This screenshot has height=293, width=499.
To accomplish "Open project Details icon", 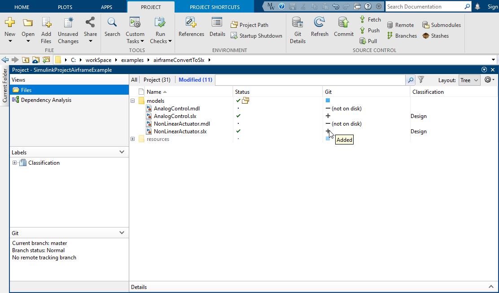I will [x=217, y=22].
